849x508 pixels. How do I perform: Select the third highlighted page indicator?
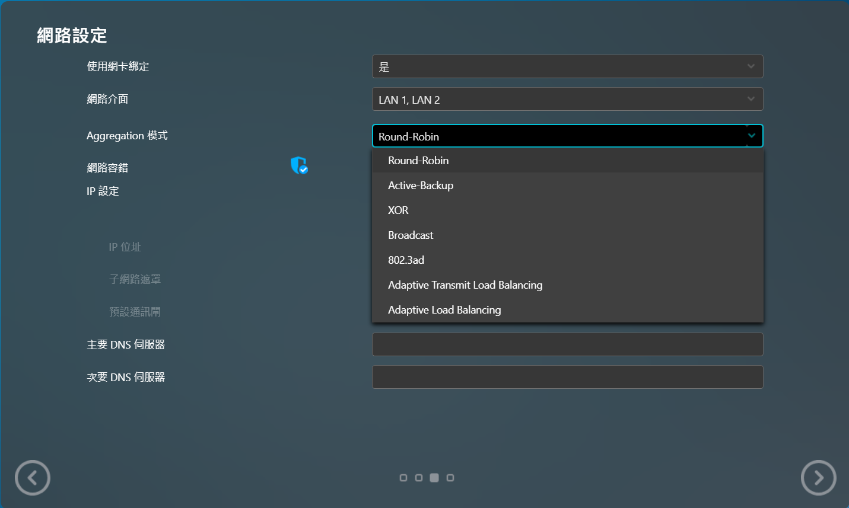434,478
